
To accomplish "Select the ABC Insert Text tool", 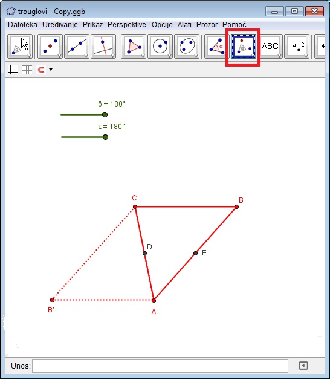I will tap(270, 47).
